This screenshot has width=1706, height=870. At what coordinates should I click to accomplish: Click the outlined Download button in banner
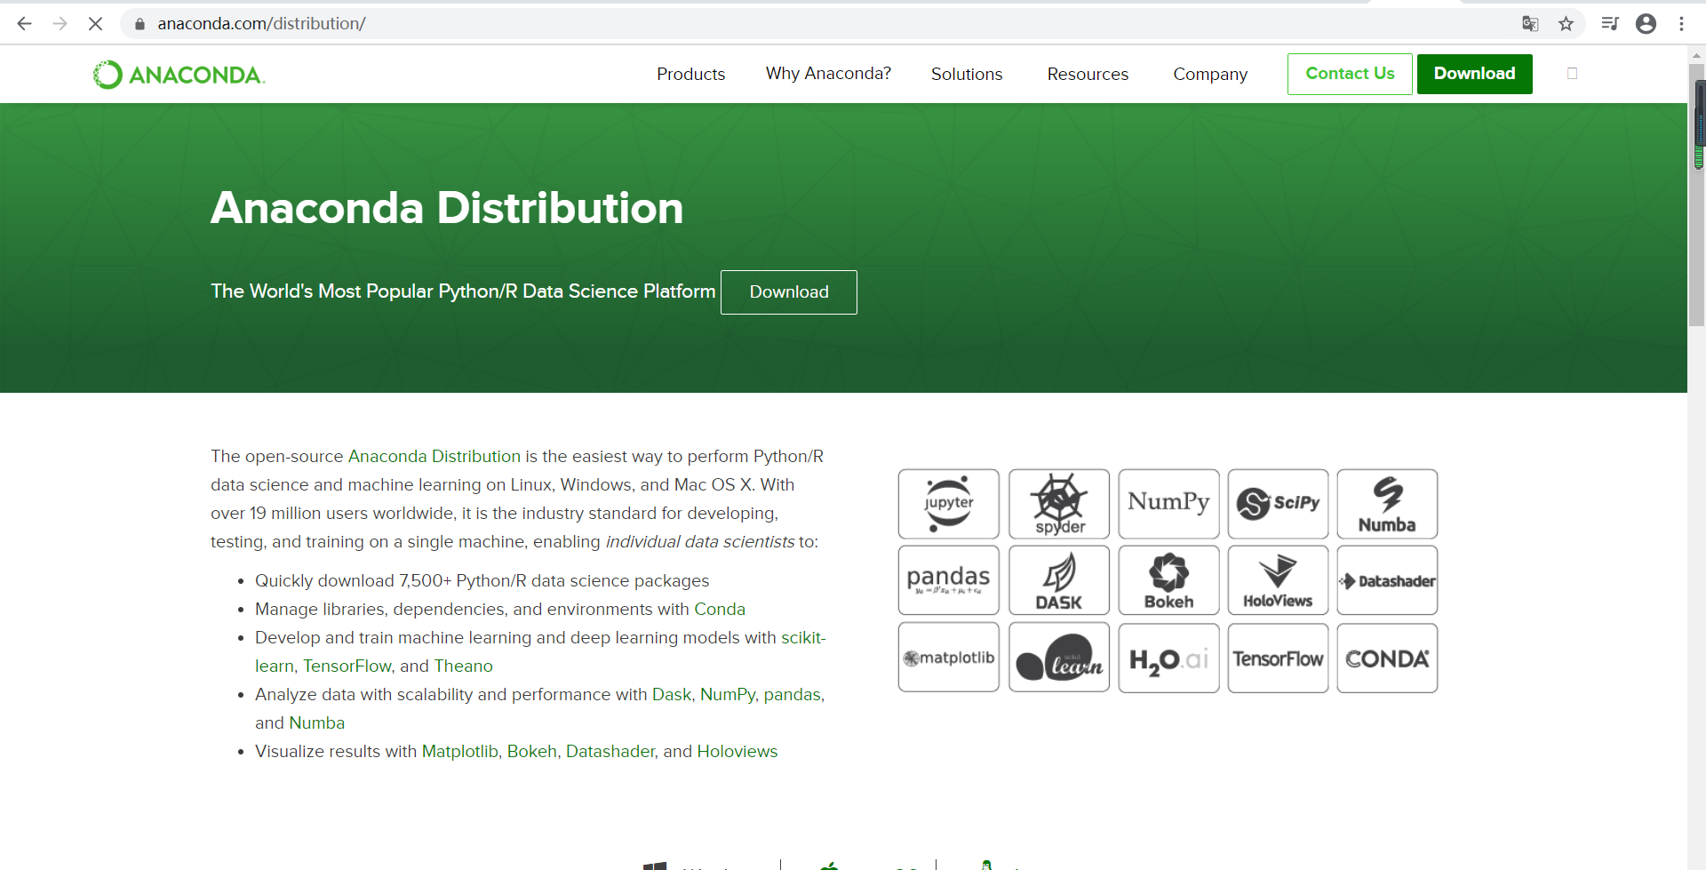[788, 291]
